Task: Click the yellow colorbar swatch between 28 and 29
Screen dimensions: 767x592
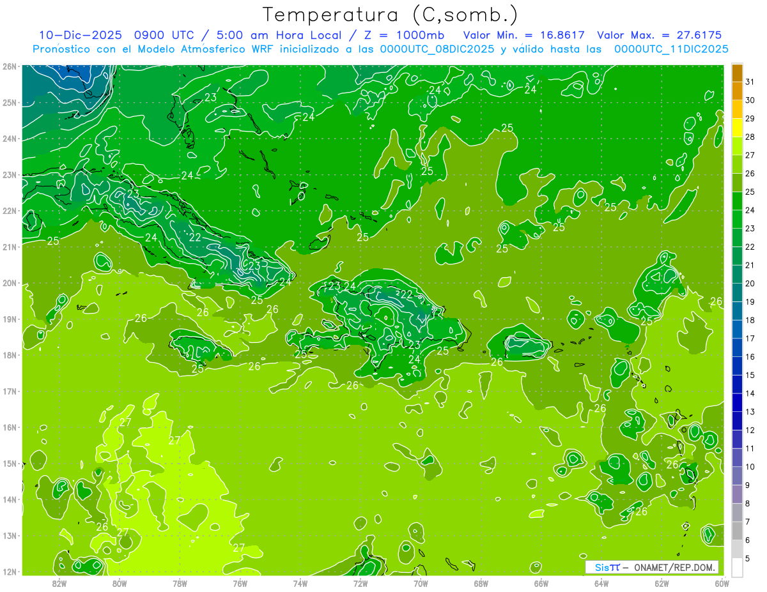Action: [737, 128]
